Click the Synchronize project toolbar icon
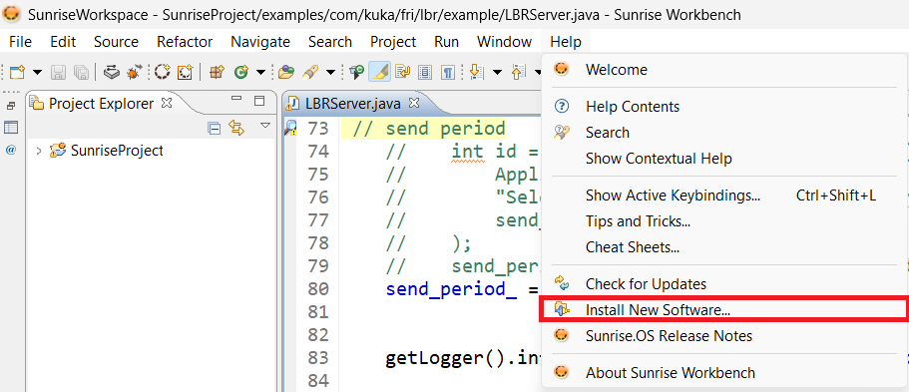 click(112, 72)
